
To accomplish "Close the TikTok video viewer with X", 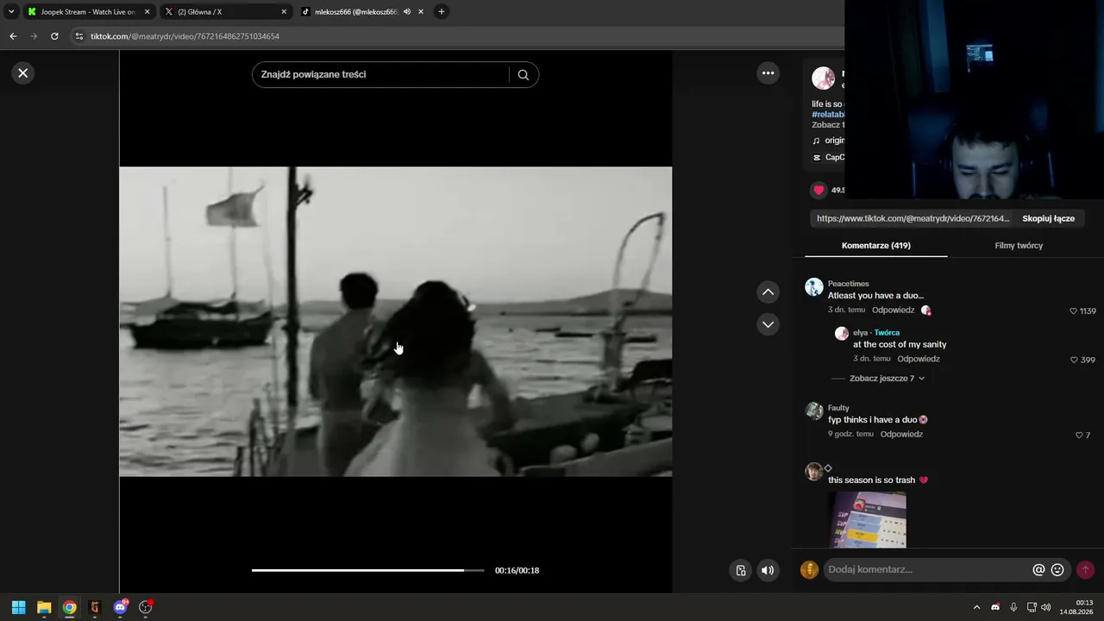I will tap(23, 73).
